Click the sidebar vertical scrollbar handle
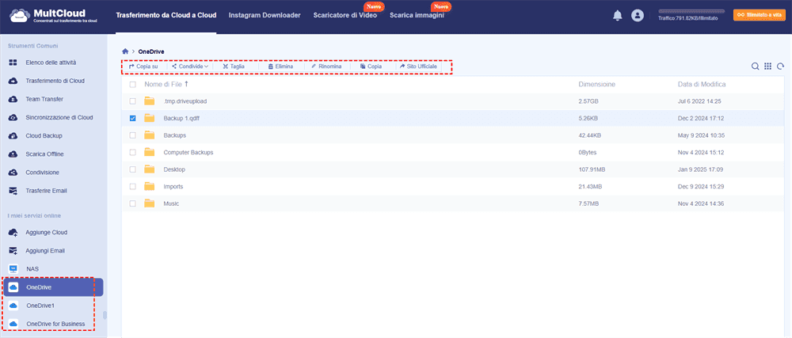This screenshot has width=792, height=338. pyautogui.click(x=105, y=315)
